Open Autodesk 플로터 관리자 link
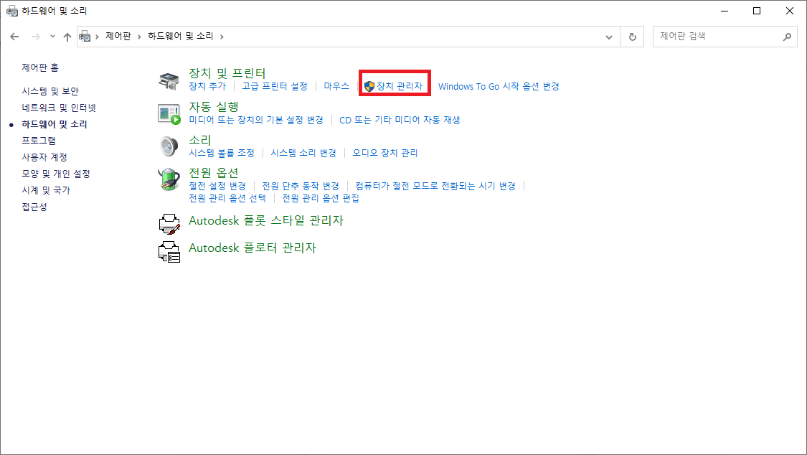Screen dimensions: 807x455 (x=253, y=248)
